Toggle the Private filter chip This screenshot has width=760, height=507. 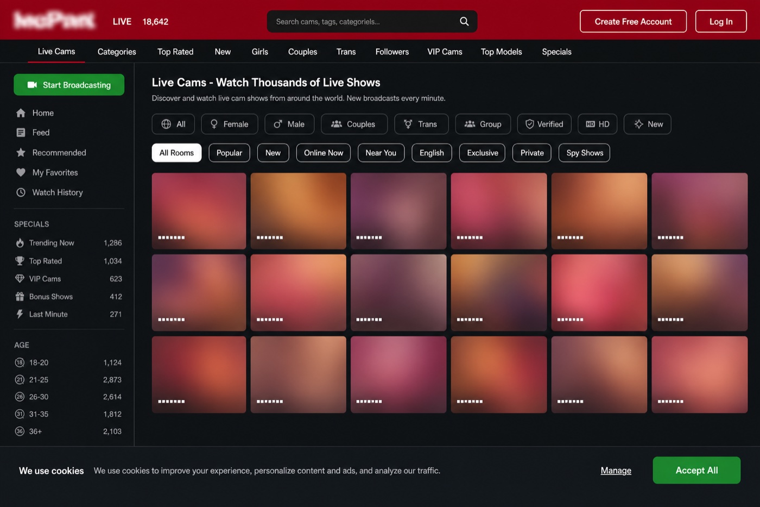[532, 153]
